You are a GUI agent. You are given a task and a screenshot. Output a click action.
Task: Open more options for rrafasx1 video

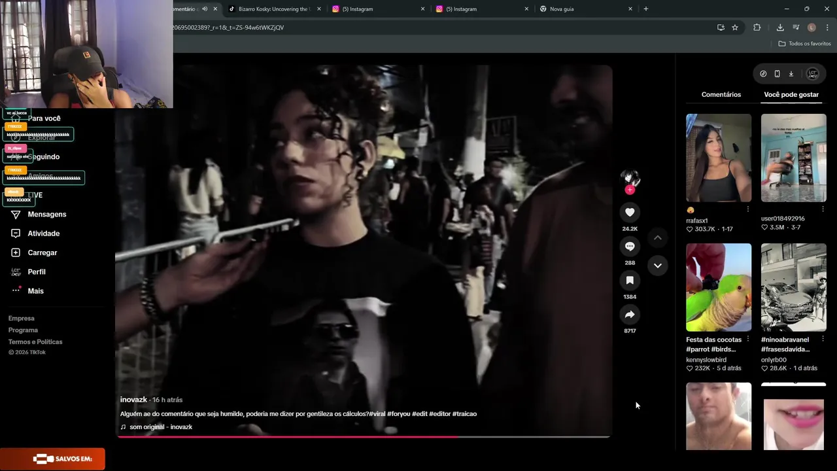tap(748, 209)
